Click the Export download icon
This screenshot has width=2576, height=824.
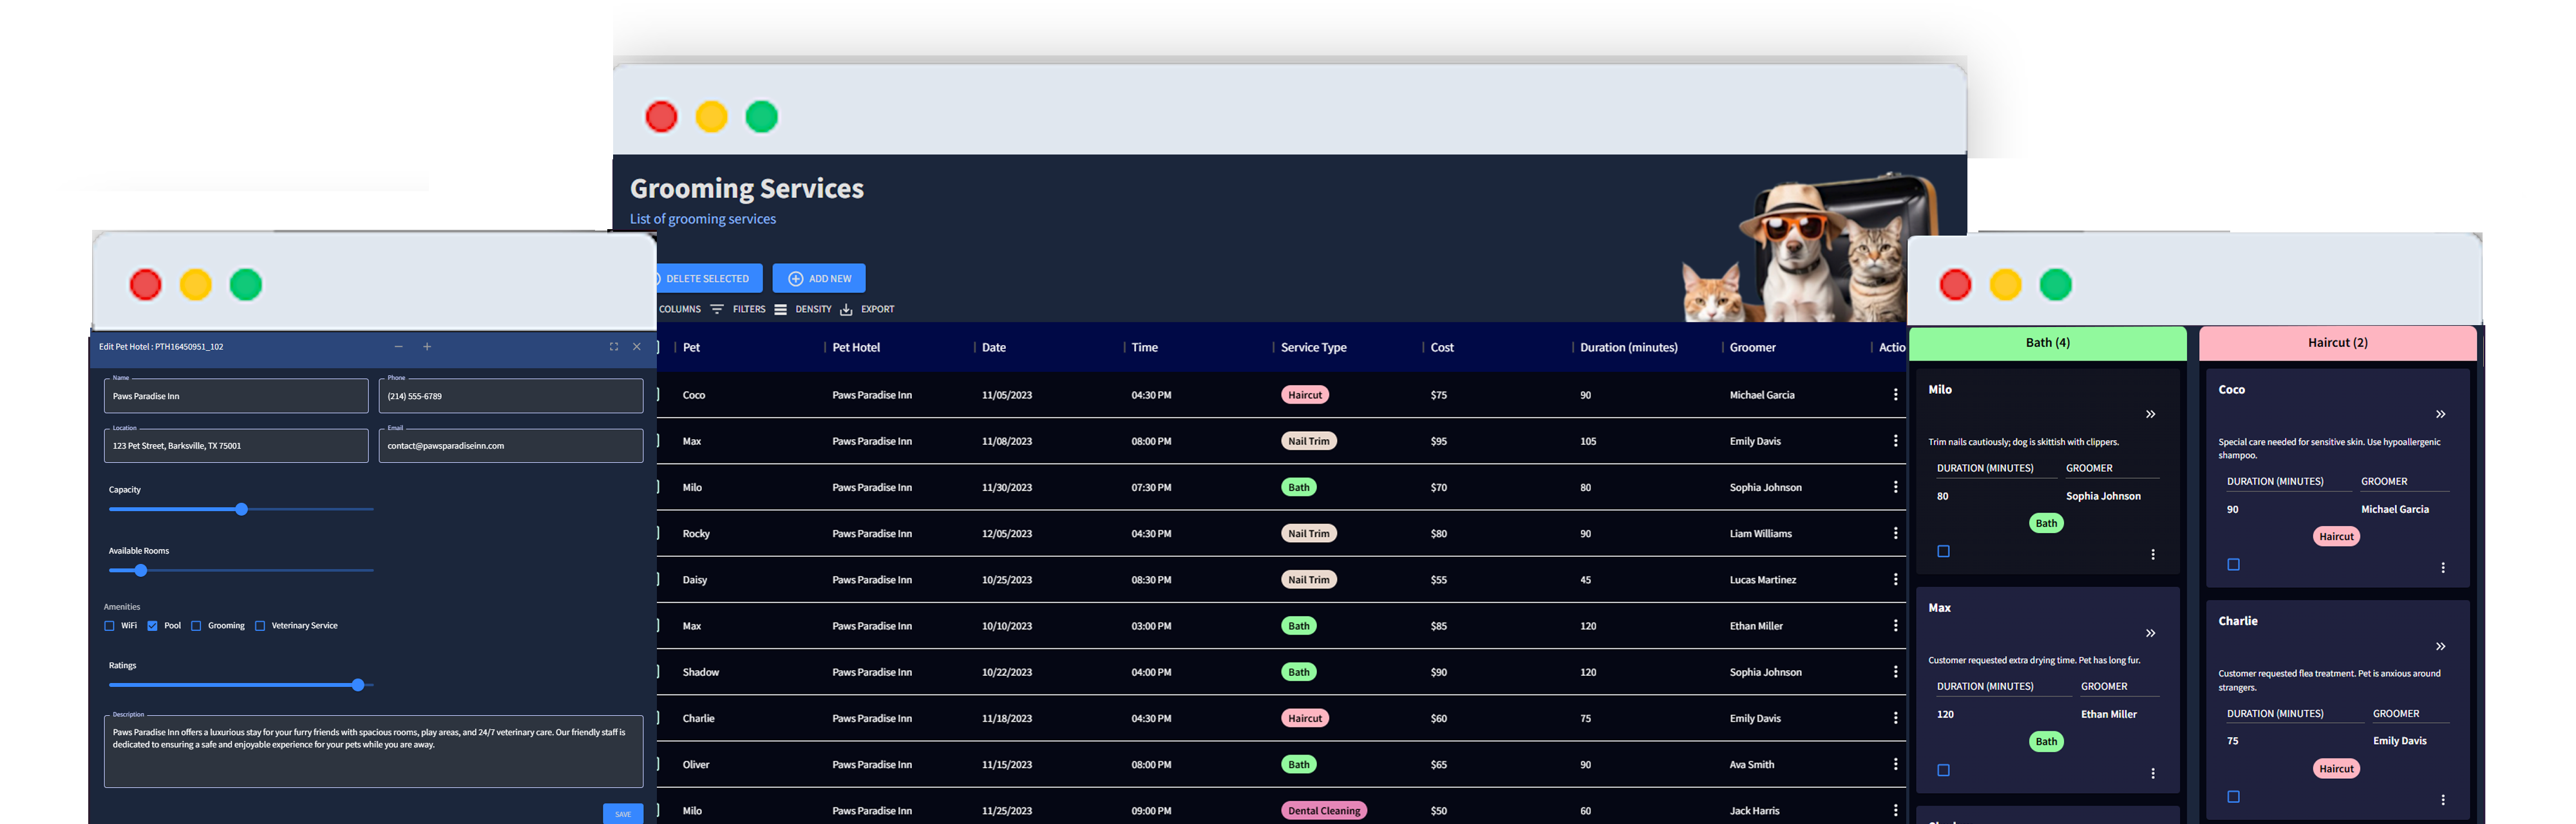[x=845, y=309]
